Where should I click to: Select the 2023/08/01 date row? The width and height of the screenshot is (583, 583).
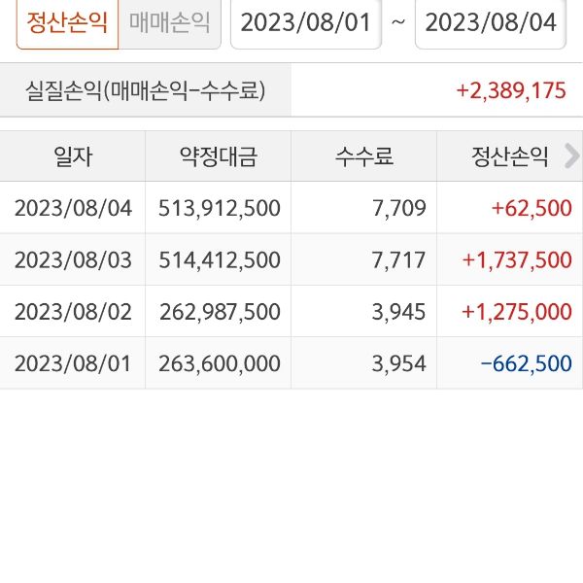click(73, 363)
